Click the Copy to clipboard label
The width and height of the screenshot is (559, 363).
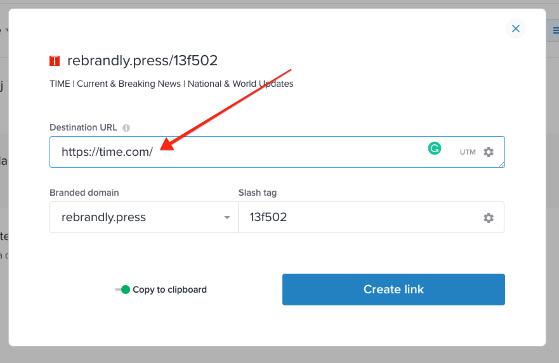click(169, 290)
